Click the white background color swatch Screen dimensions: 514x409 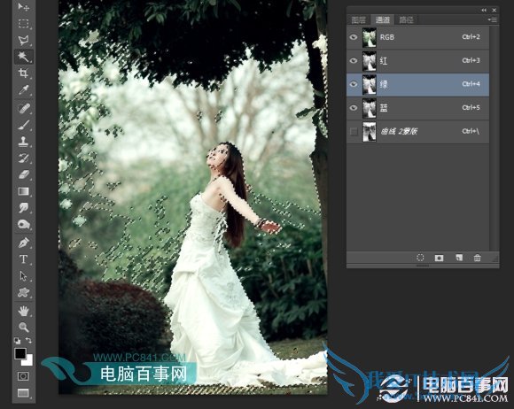coord(28,361)
